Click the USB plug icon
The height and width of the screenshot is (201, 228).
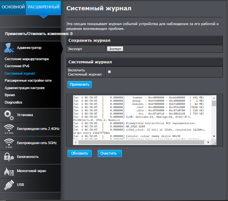click(9, 185)
